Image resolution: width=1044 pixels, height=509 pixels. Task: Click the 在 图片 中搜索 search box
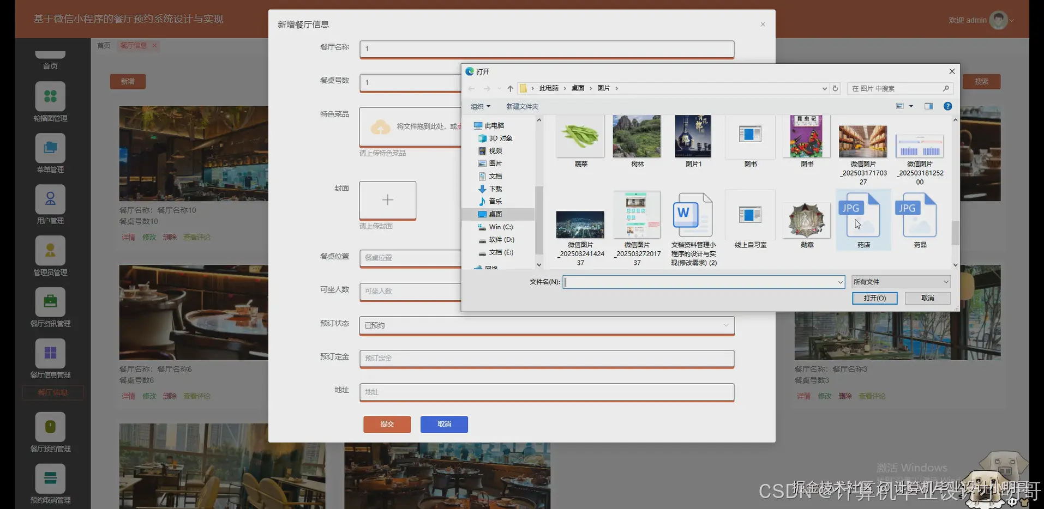[x=900, y=88]
